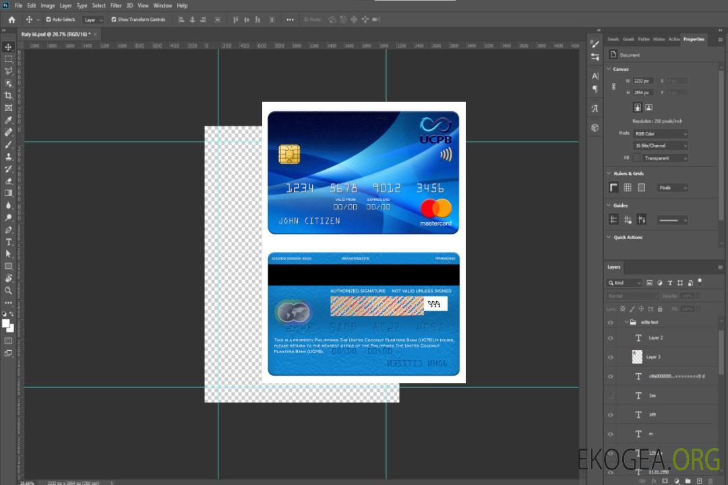Select the Healing Brush tool
Screen dimensions: 728x485
8,132
